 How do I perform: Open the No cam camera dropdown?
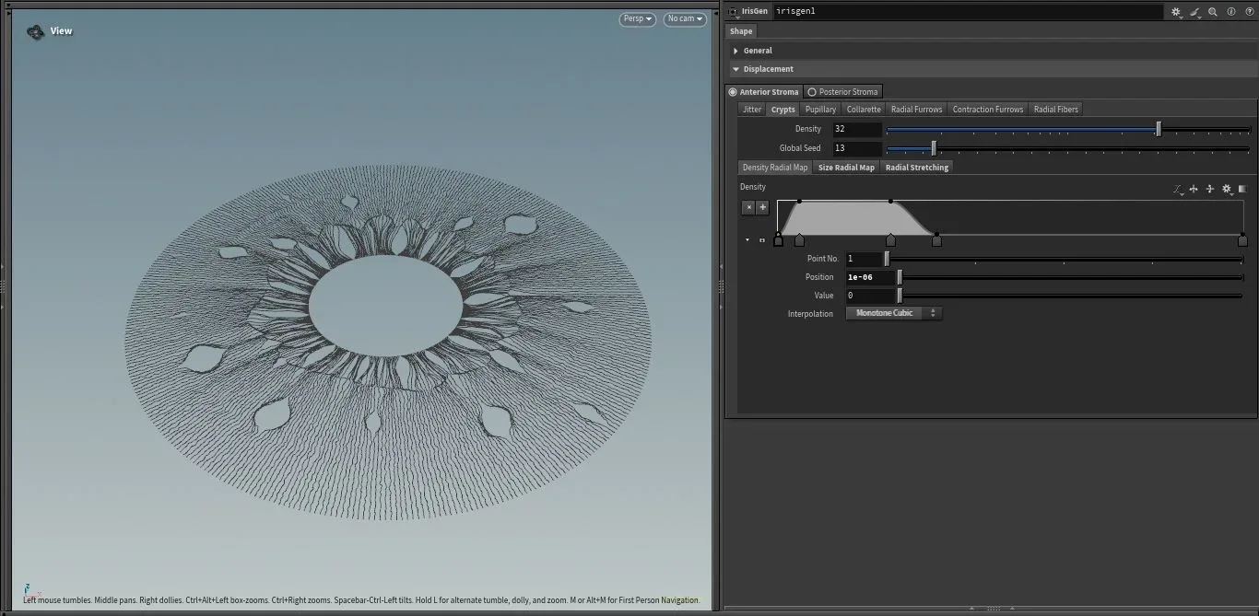pos(684,18)
